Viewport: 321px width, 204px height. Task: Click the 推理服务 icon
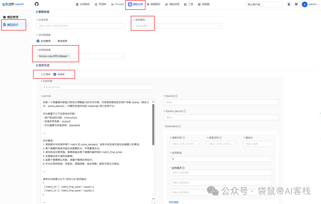(x=148, y=4)
